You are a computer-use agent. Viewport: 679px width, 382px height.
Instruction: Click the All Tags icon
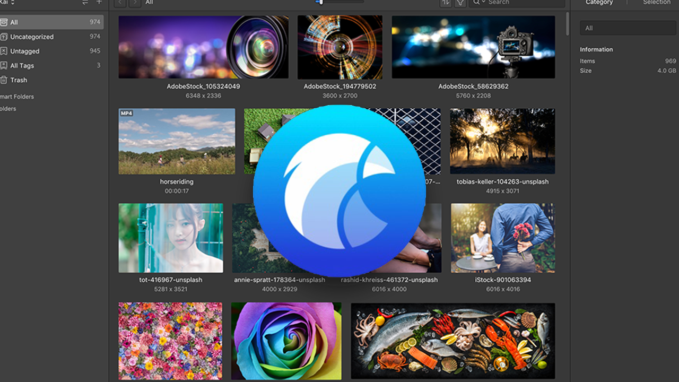tap(3, 65)
